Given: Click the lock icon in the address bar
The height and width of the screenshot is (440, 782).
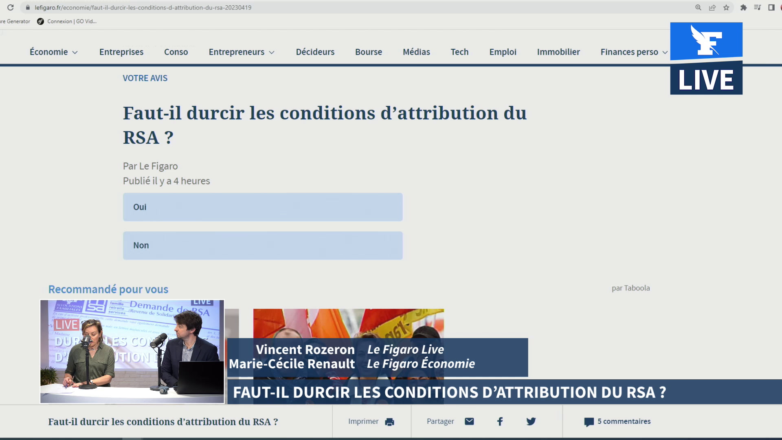Looking at the screenshot, I should (28, 7).
